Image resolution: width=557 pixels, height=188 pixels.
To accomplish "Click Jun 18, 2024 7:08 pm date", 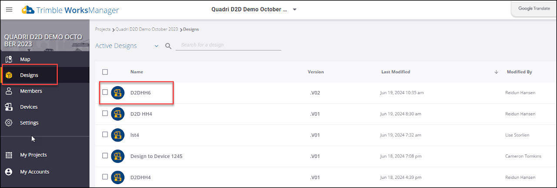I will [x=400, y=156].
